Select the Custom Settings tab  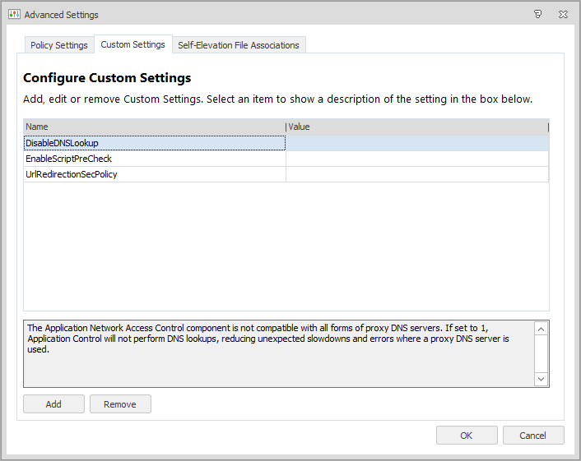(x=132, y=44)
